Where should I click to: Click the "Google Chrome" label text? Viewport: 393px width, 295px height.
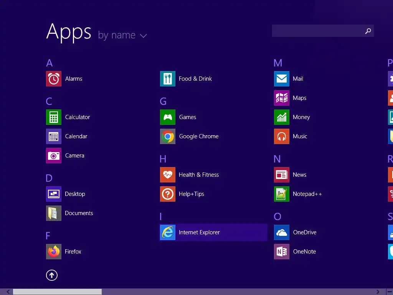pyautogui.click(x=199, y=136)
